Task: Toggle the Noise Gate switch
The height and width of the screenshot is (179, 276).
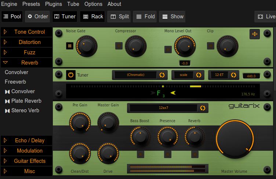Action: 70,46
